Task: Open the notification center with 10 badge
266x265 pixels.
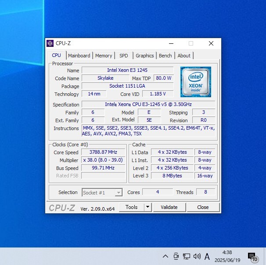Action: pos(253,257)
